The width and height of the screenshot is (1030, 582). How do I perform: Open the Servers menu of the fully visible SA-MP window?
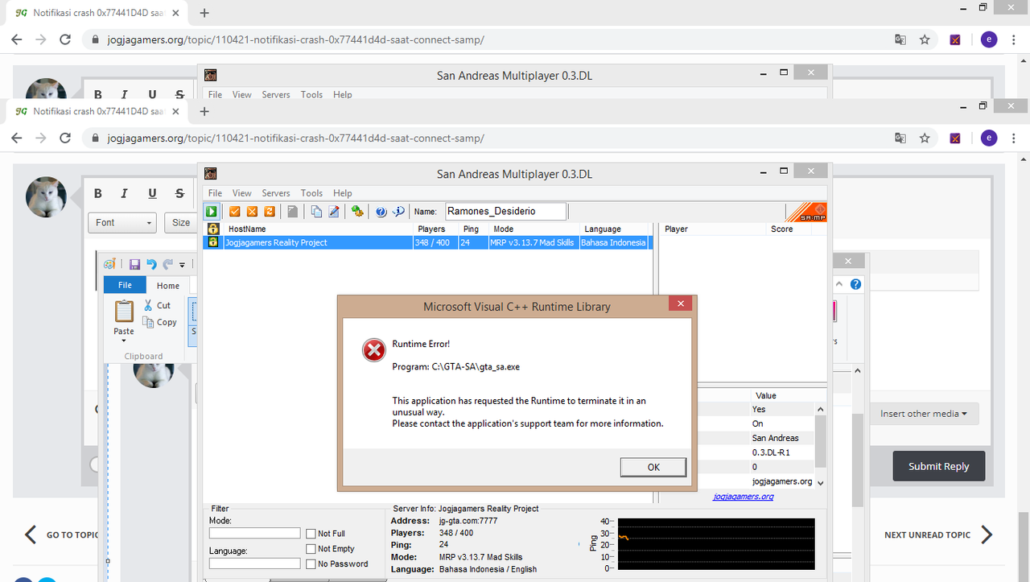tap(276, 193)
